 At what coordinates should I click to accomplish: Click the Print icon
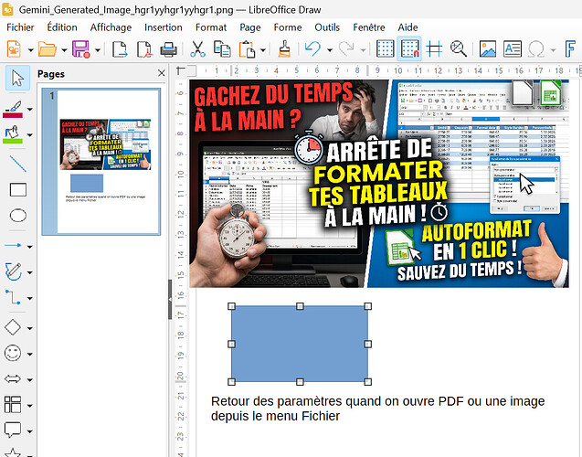(x=168, y=49)
